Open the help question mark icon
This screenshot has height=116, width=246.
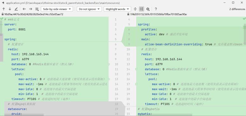tap(156, 9)
